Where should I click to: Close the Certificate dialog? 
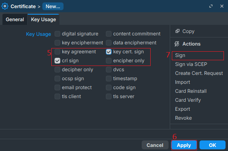tap(222, 6)
